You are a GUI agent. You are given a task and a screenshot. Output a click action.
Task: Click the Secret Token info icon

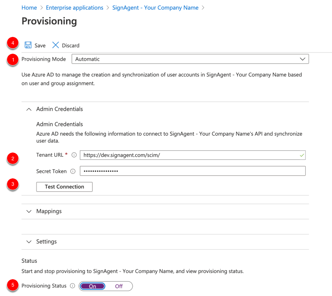(x=73, y=171)
